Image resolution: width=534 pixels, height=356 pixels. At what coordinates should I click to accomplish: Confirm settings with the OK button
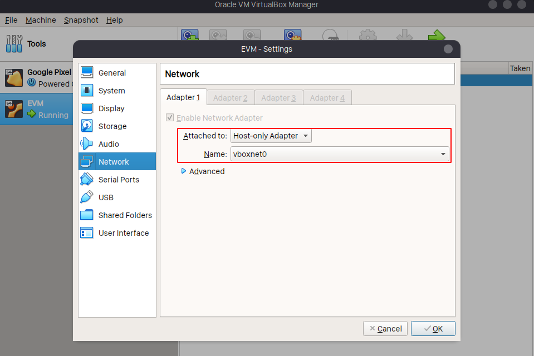pos(433,328)
